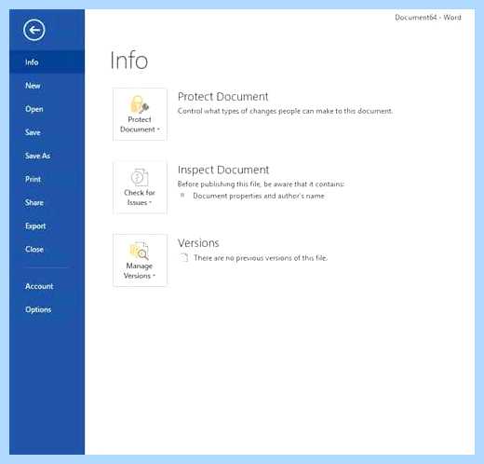Click the Protect Document lock icon
Screen dimensions: 484x464
tap(139, 104)
